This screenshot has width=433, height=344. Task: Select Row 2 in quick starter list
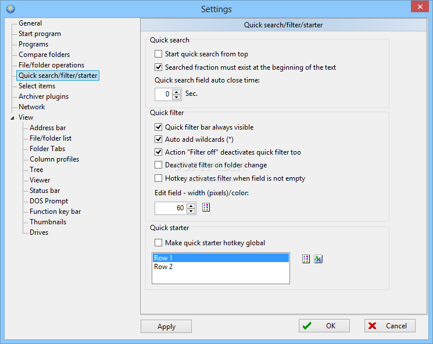(x=221, y=267)
